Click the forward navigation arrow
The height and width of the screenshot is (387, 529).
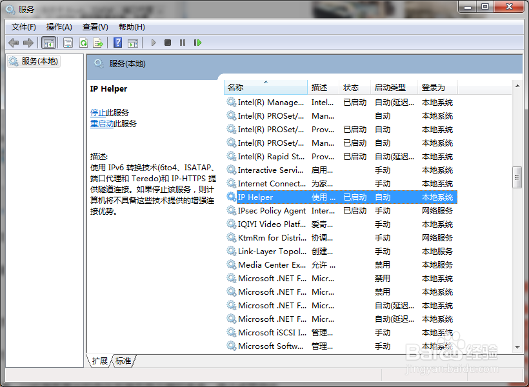coord(28,43)
